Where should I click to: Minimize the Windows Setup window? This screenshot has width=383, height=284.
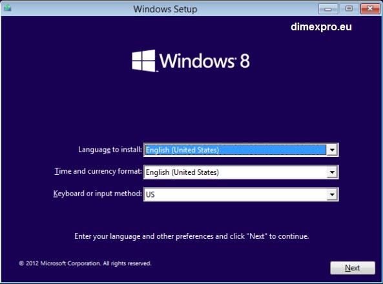[328, 9]
